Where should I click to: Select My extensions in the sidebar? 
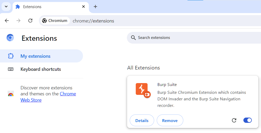tap(41, 56)
